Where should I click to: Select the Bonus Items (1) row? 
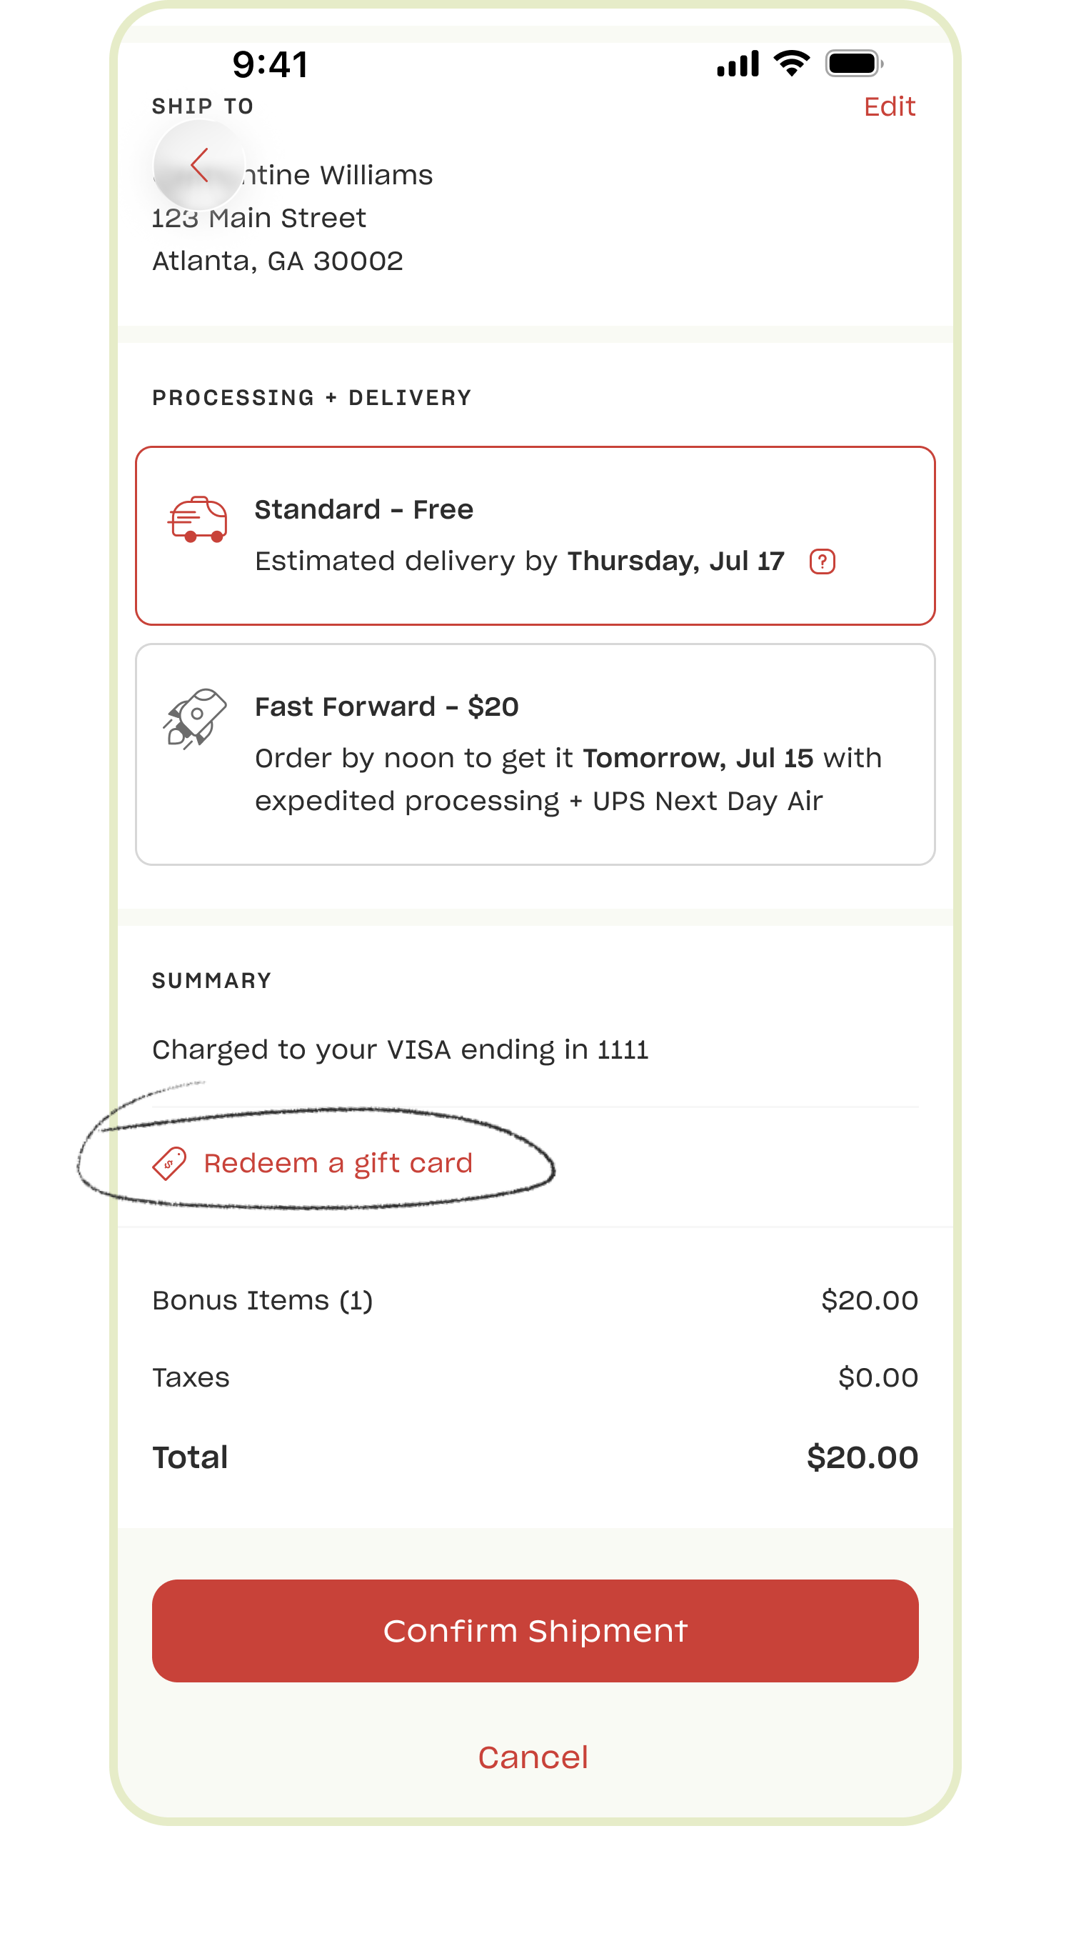(534, 1300)
